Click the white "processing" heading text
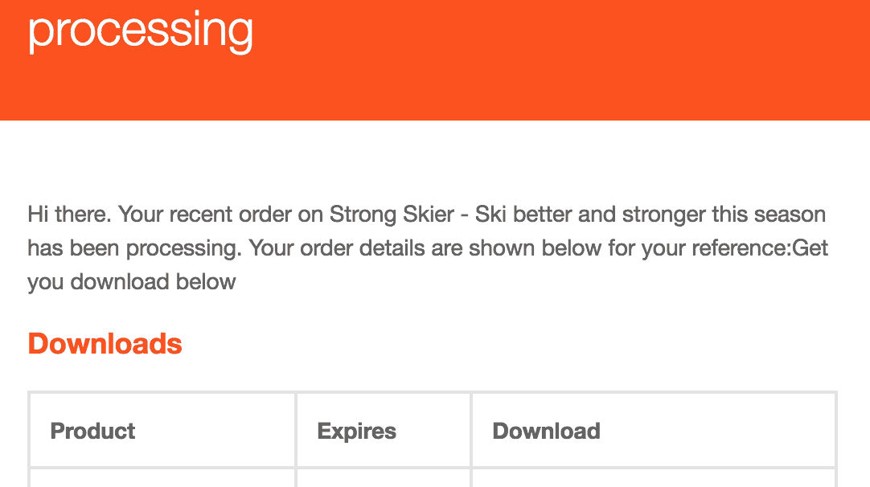This screenshot has width=870, height=487. (x=141, y=32)
